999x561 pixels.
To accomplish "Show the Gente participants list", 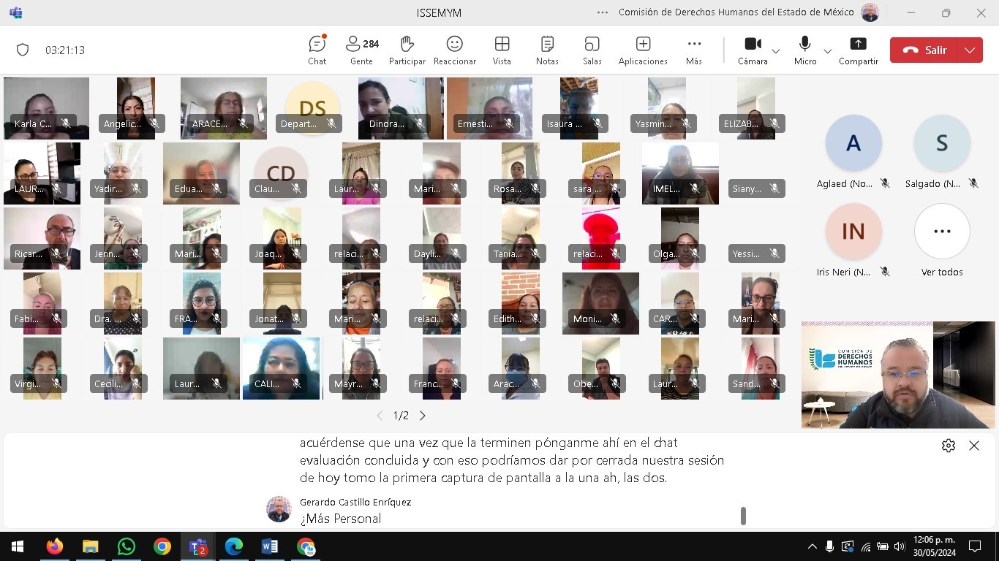I will [361, 50].
